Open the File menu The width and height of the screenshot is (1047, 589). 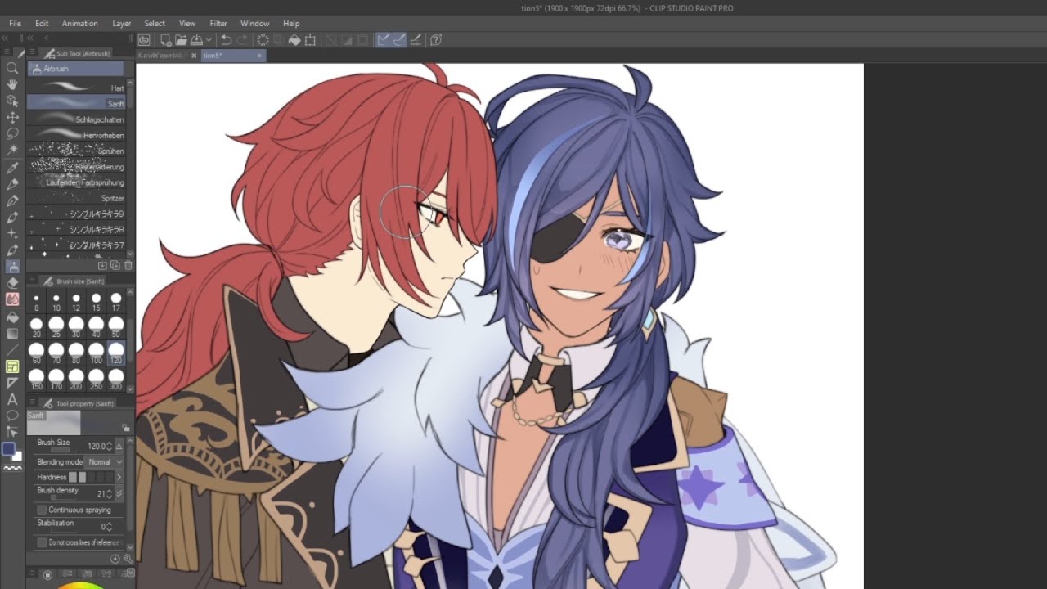(15, 23)
